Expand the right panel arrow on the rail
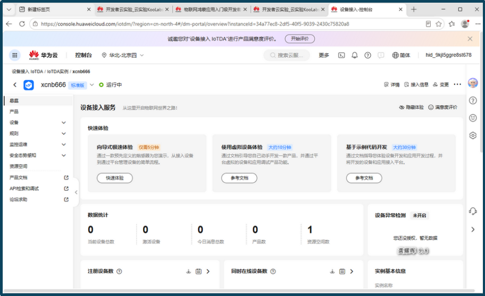The image size is (485, 296). 473,230
